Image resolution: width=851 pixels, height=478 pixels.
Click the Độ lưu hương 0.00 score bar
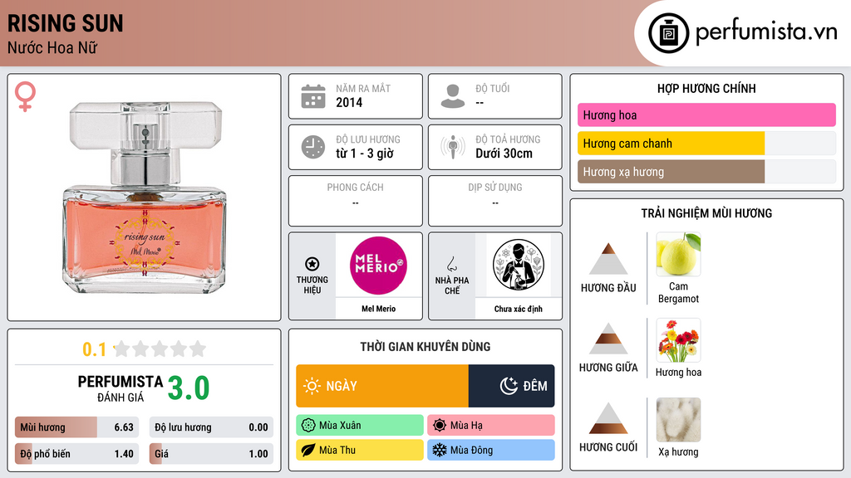211,427
